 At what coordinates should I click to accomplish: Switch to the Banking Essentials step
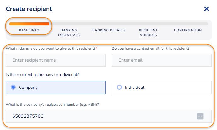(x=69, y=32)
